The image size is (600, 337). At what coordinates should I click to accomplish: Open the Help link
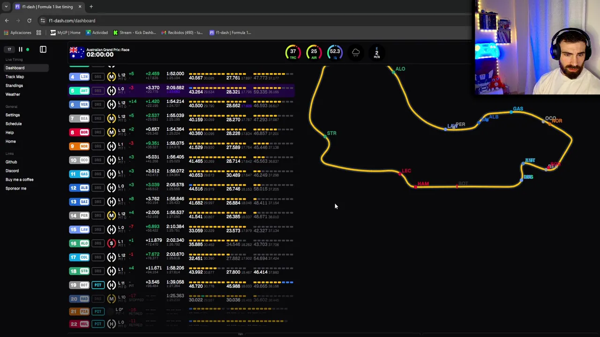point(9,133)
